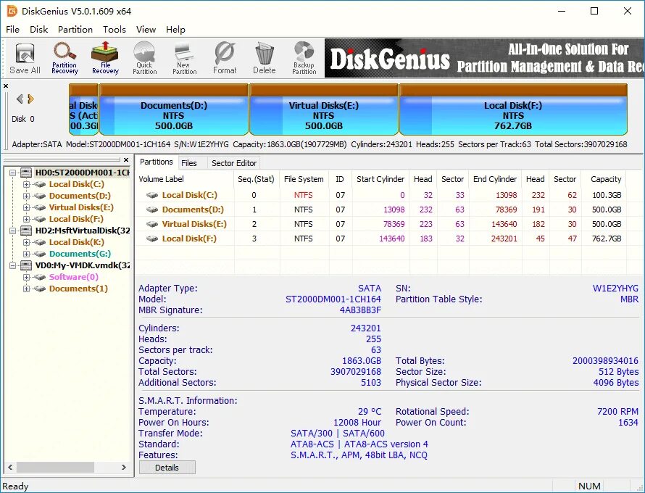Screen dimensions: 645x493
Task: Click MBR Signature value 4AB3BB3F
Action: (360, 310)
